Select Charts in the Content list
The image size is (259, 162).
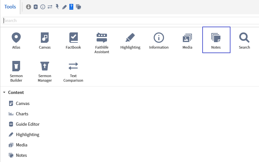(18, 114)
